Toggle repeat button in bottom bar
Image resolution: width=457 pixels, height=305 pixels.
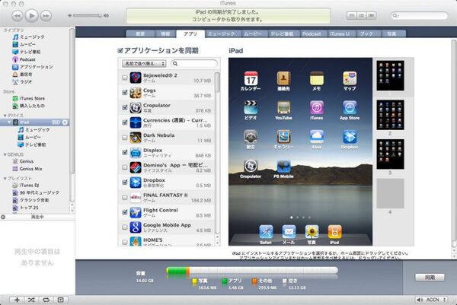46,300
